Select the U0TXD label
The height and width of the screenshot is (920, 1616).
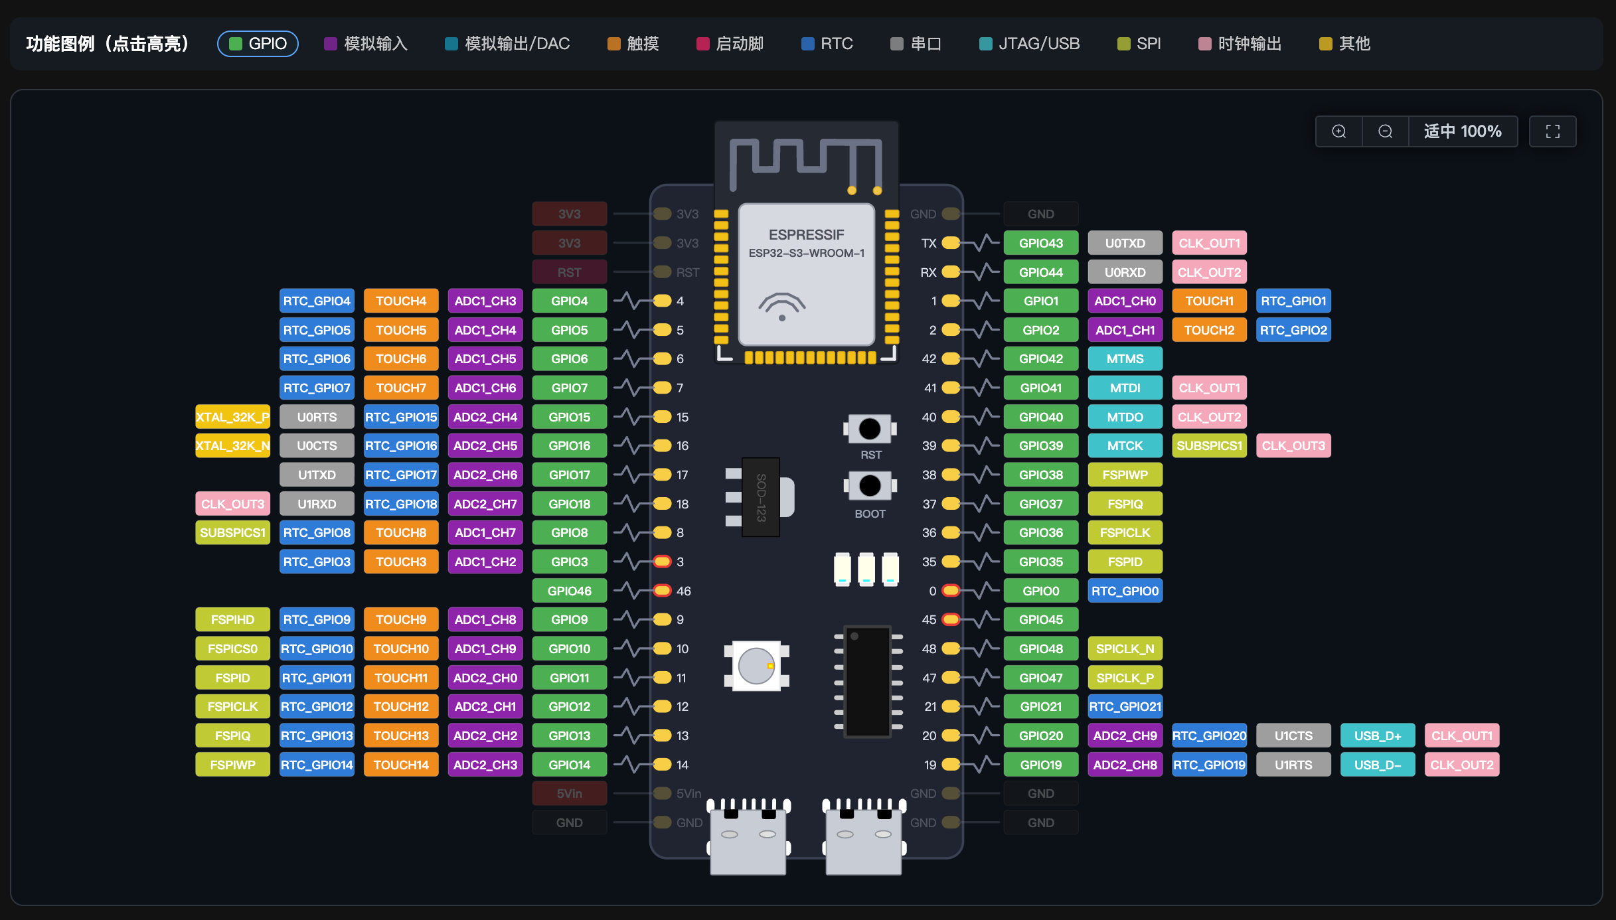(x=1125, y=243)
